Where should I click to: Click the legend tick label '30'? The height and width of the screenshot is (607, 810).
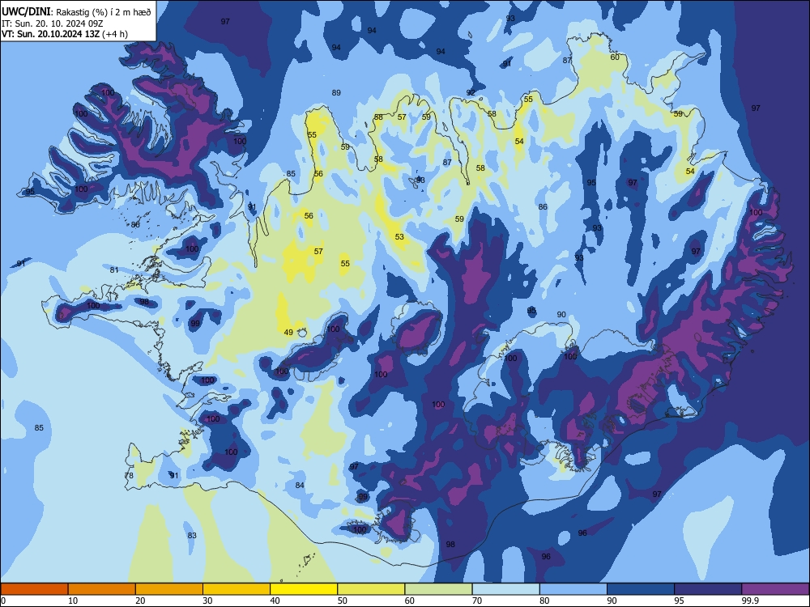pyautogui.click(x=207, y=601)
